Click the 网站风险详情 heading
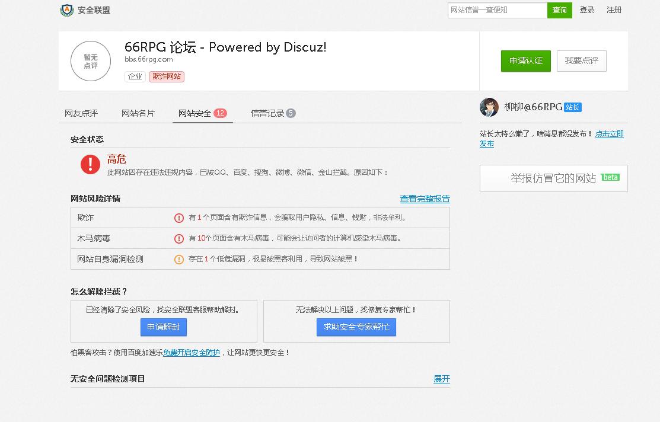The image size is (660, 422). pyautogui.click(x=95, y=199)
